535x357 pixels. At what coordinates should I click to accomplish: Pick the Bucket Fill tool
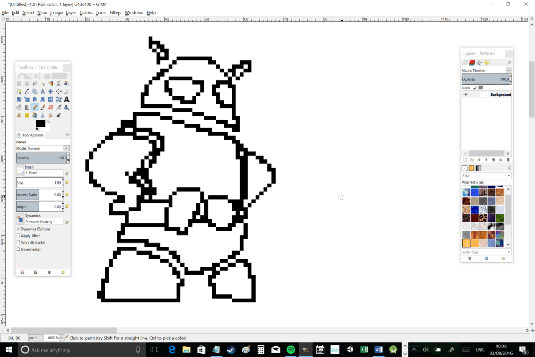(x=19, y=107)
